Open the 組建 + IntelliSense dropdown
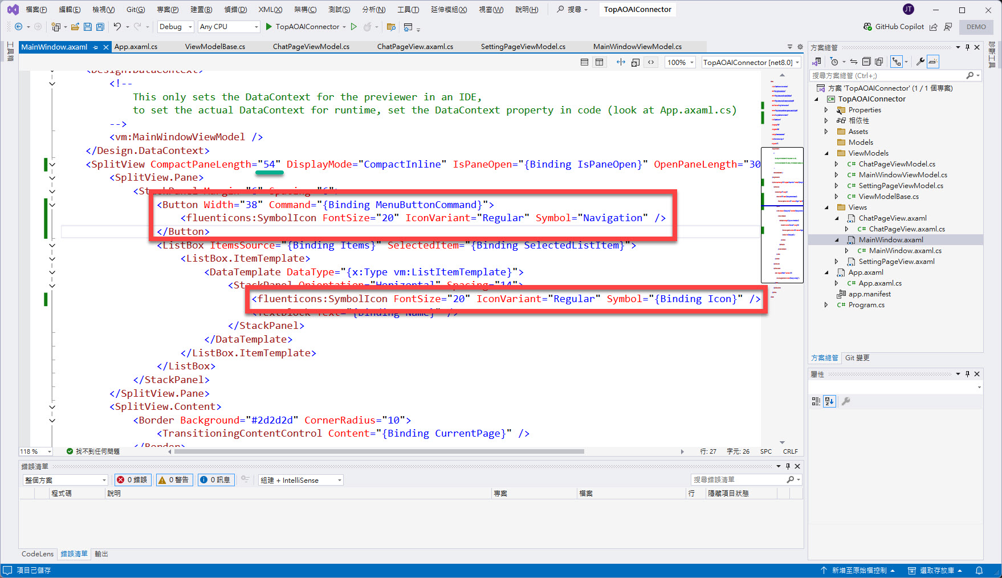This screenshot has height=578, width=1002. point(301,480)
